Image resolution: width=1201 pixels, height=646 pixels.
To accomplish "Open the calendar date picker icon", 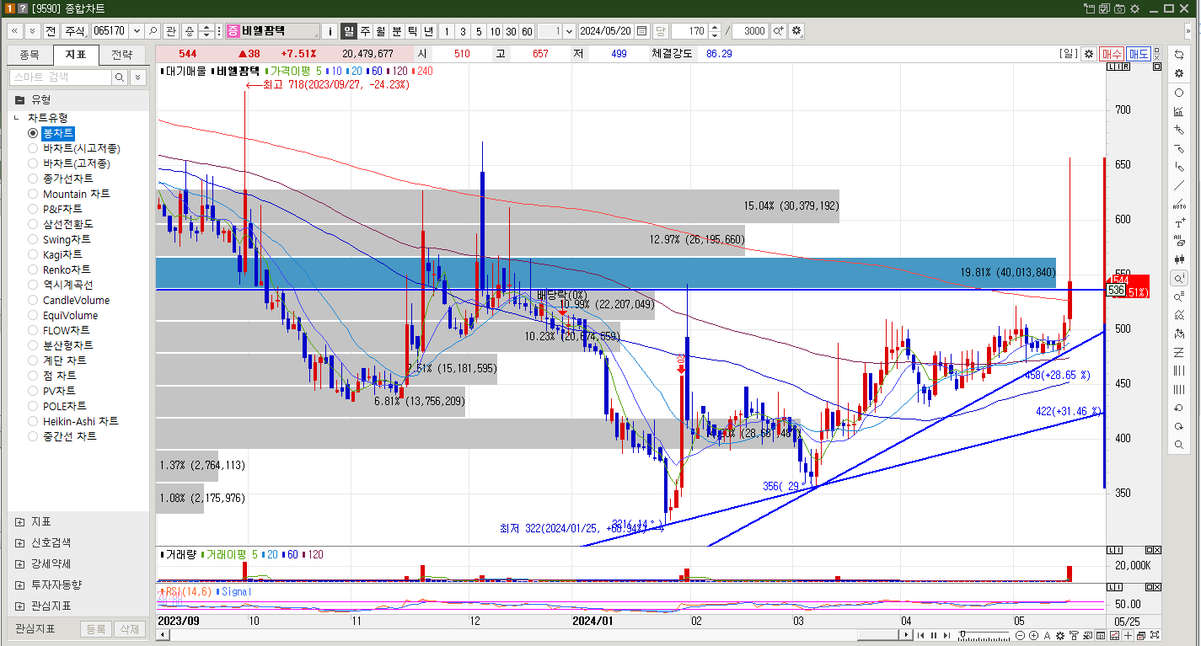I will [642, 31].
